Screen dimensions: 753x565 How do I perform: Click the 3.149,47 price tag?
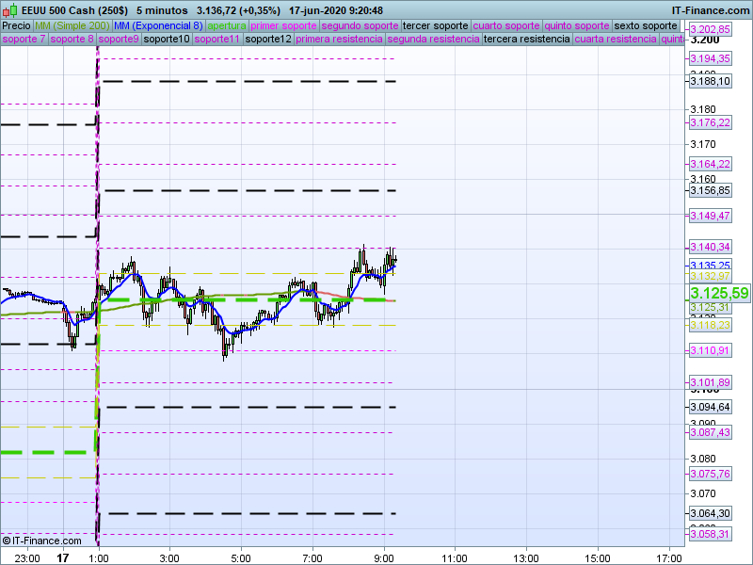click(710, 217)
